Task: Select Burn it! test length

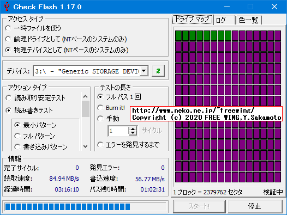Action: coord(111,108)
